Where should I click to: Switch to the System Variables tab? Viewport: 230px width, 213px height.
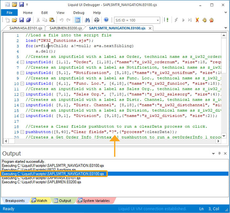pyautogui.click(x=95, y=201)
